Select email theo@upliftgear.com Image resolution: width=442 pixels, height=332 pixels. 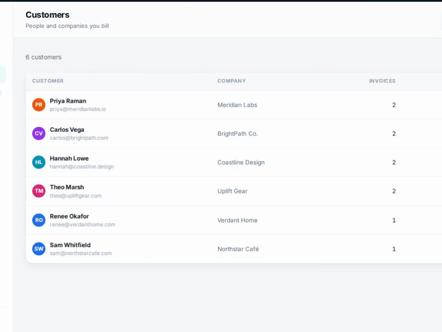[x=76, y=196]
